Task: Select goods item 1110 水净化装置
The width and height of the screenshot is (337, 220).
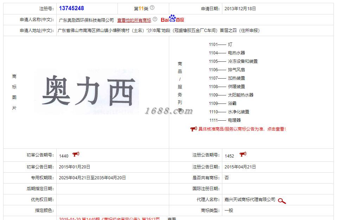Action: click(x=229, y=112)
